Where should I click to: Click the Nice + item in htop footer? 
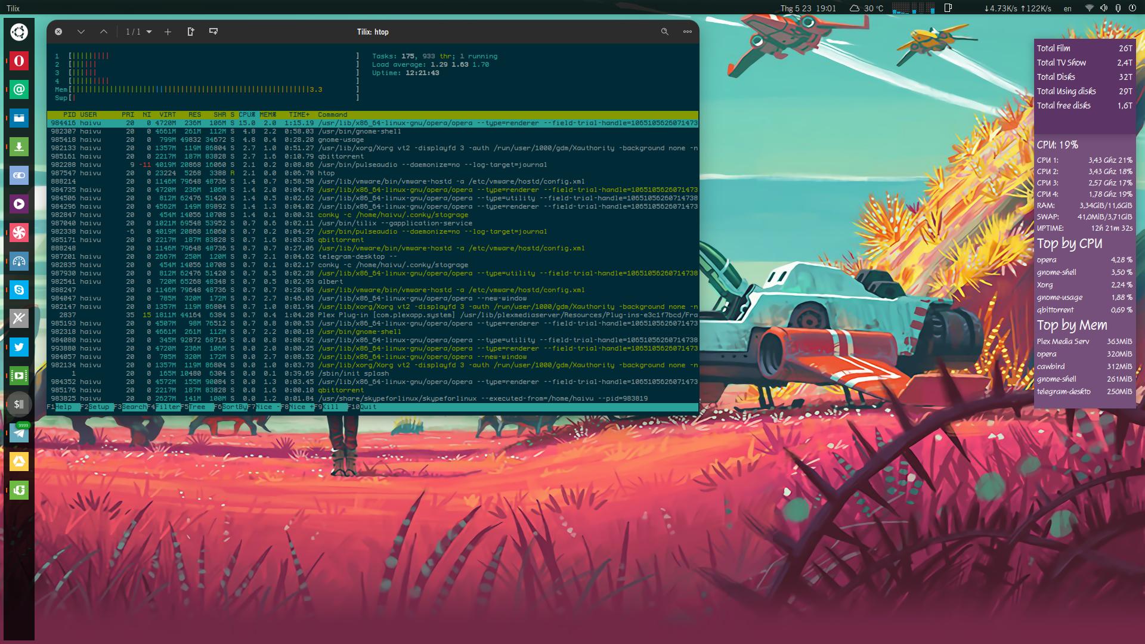point(298,407)
